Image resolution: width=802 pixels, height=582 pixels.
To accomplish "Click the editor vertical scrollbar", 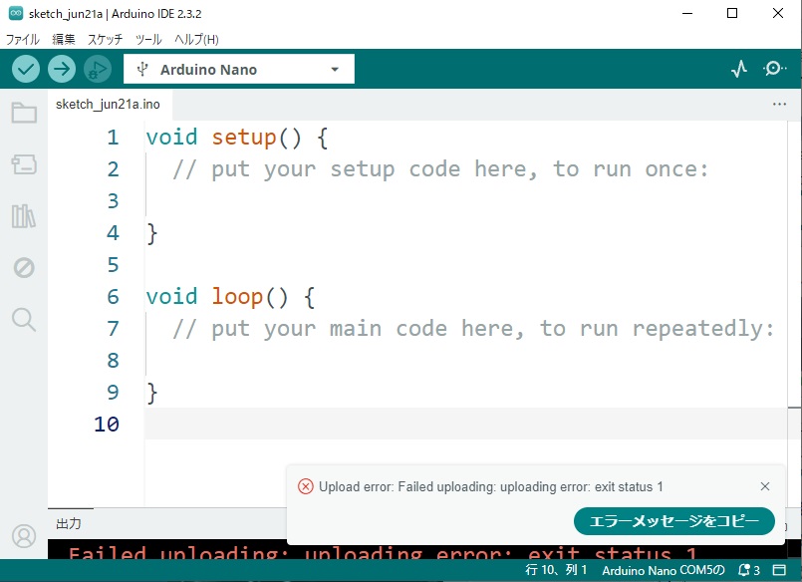I will tap(794, 315).
